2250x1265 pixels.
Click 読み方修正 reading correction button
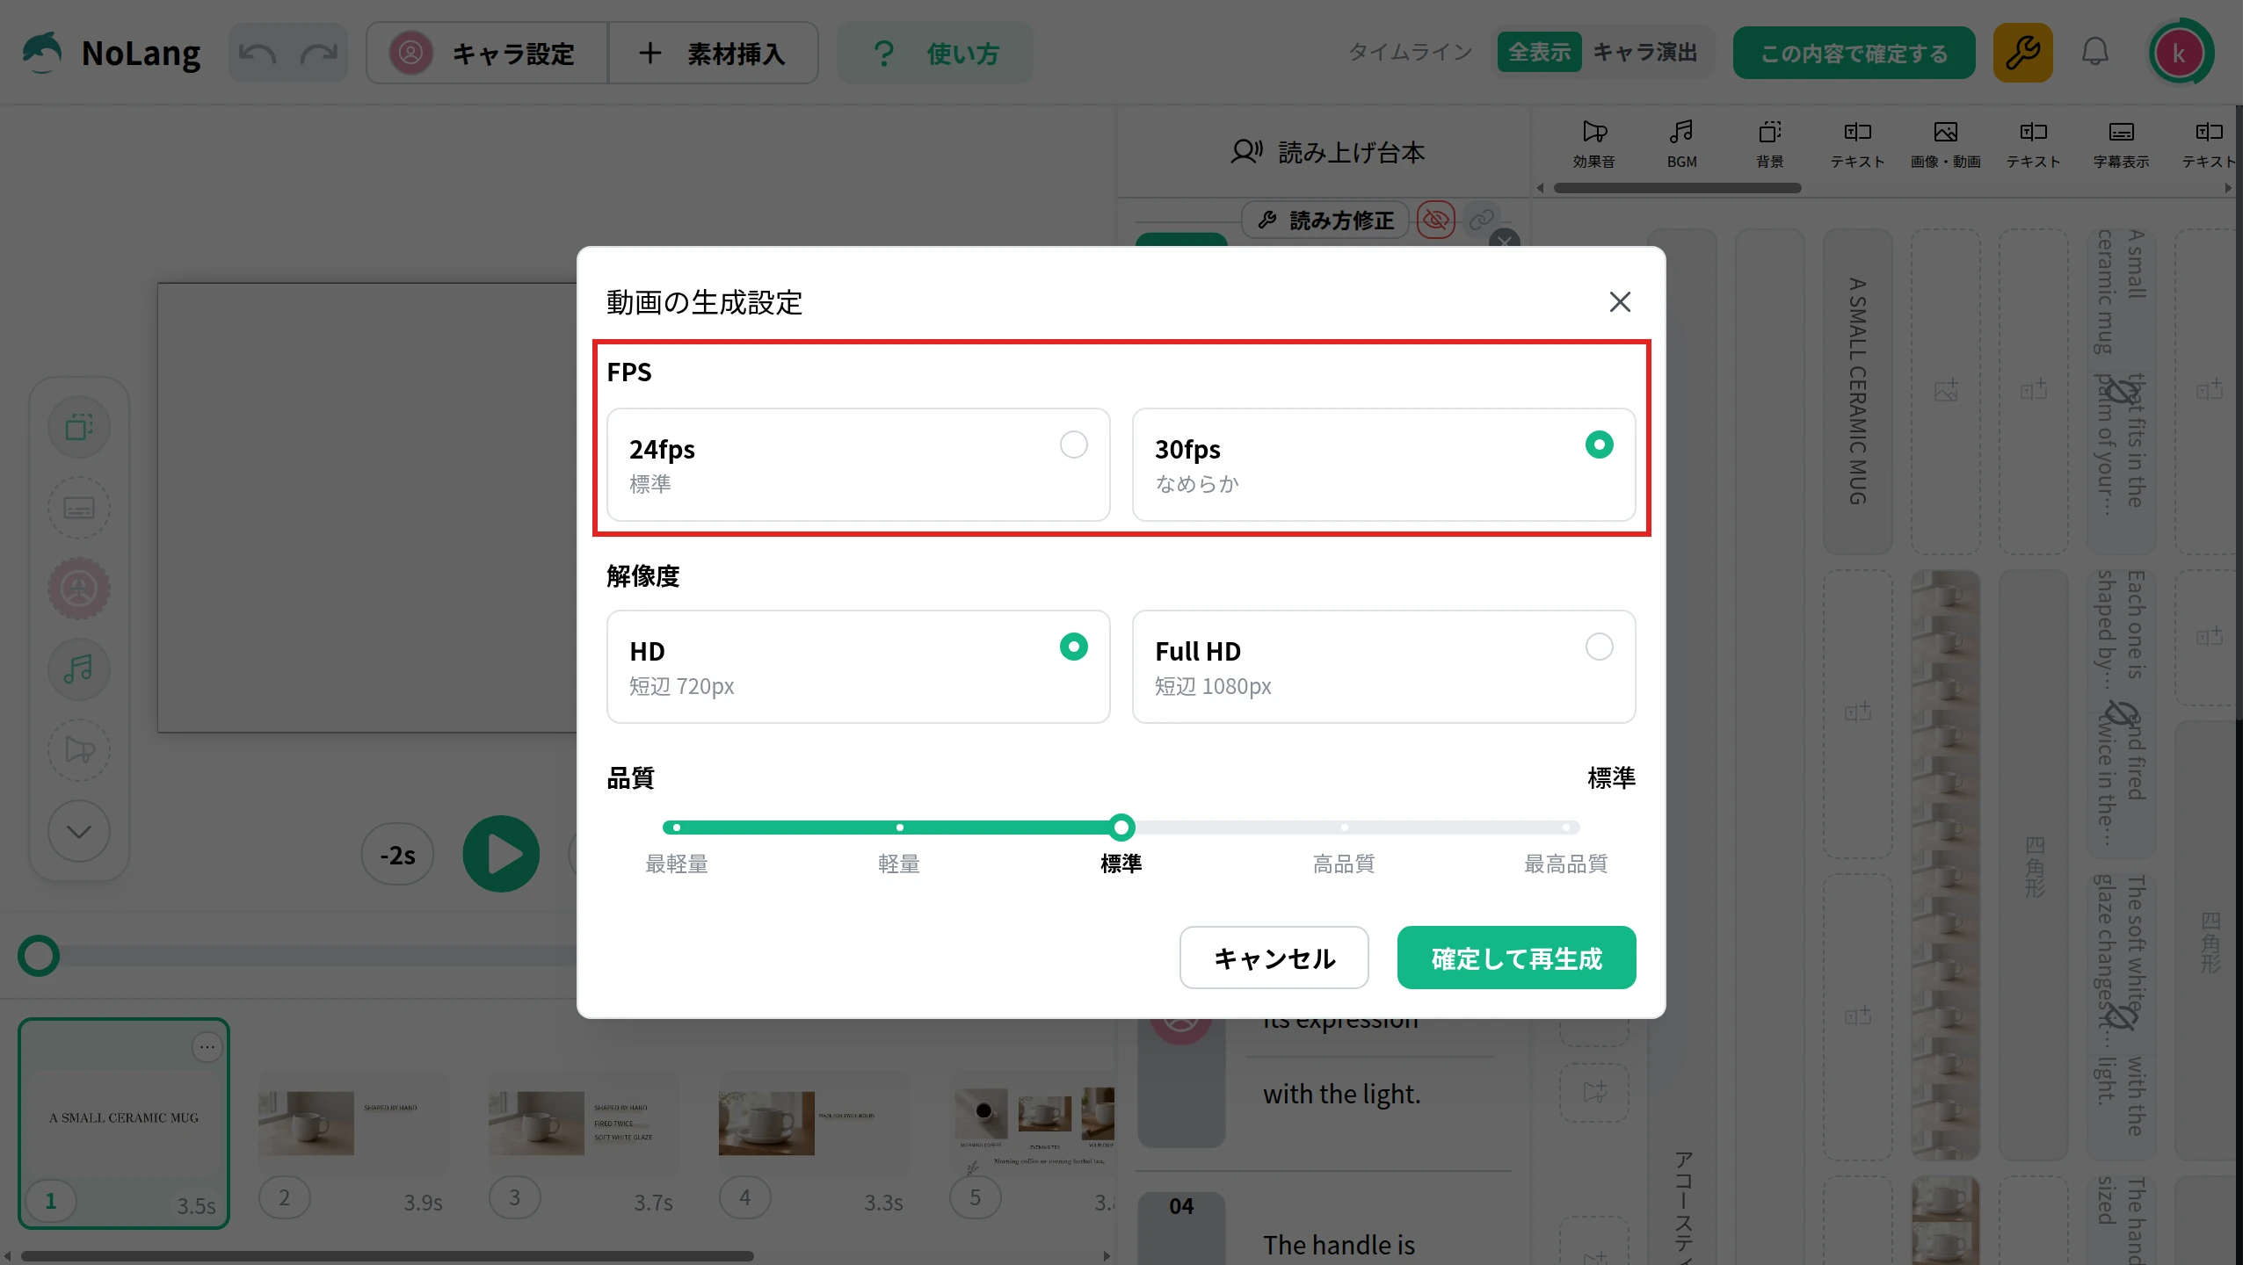[1325, 220]
